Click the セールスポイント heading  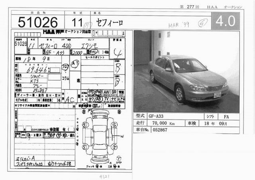coord(96,57)
